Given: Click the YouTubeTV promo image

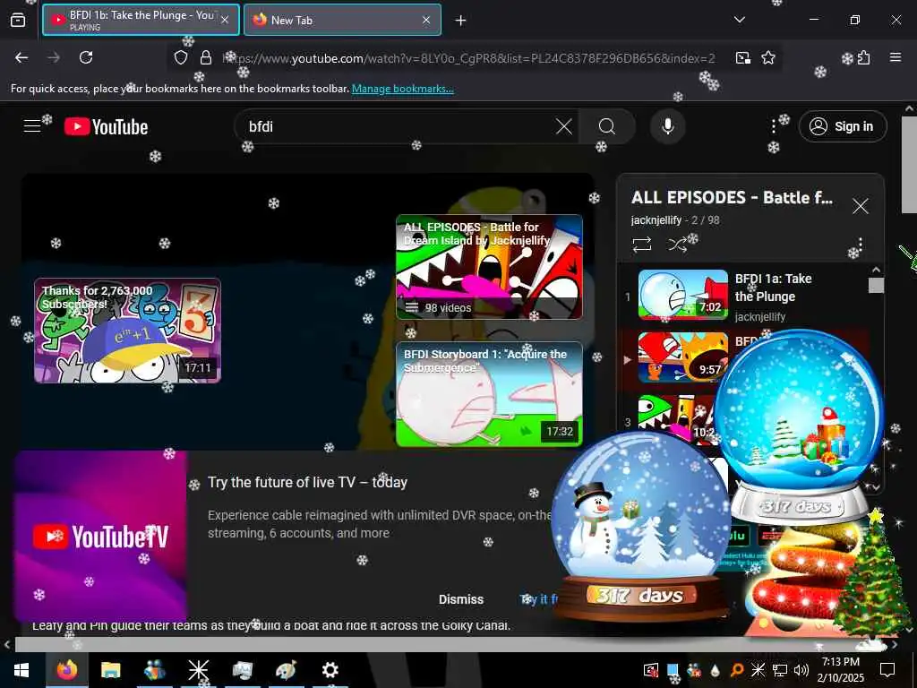Looking at the screenshot, I should (100, 536).
